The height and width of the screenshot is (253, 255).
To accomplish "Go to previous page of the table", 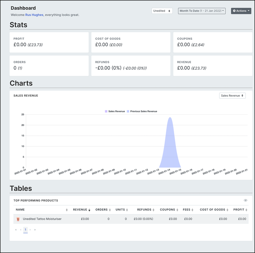I will (21, 229).
